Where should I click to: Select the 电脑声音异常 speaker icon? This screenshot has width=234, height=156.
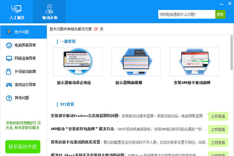9,45
